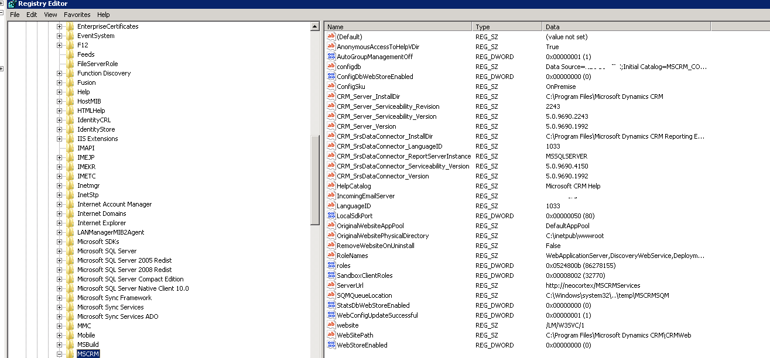Select the FileServerRole folder icon
This screenshot has height=358, width=770.
[x=70, y=64]
